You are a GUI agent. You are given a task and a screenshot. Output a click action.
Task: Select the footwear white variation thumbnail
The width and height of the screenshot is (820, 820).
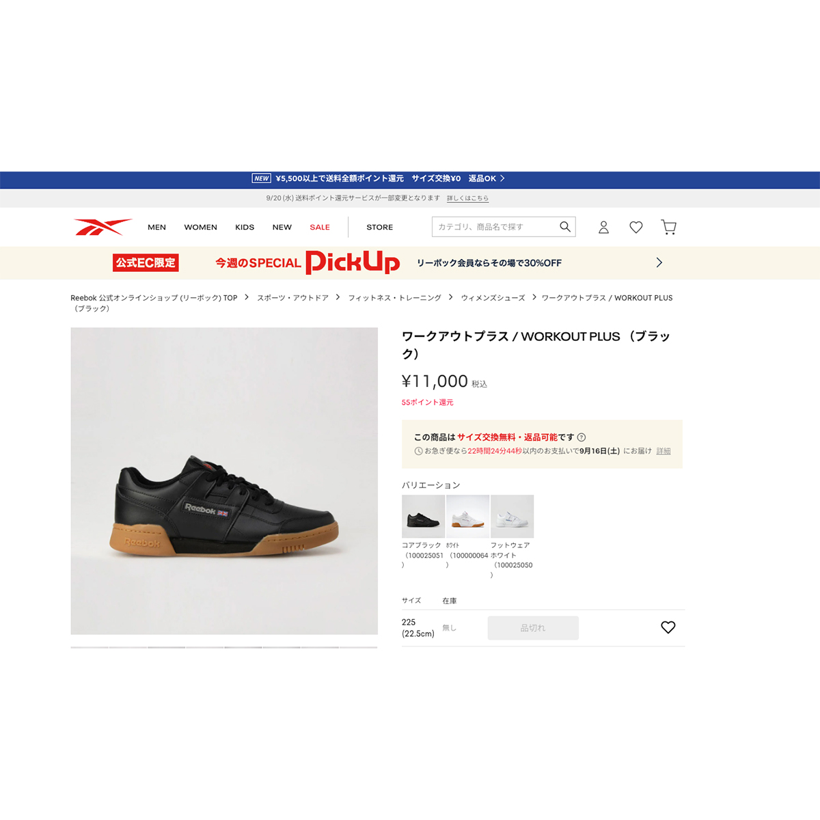512,517
